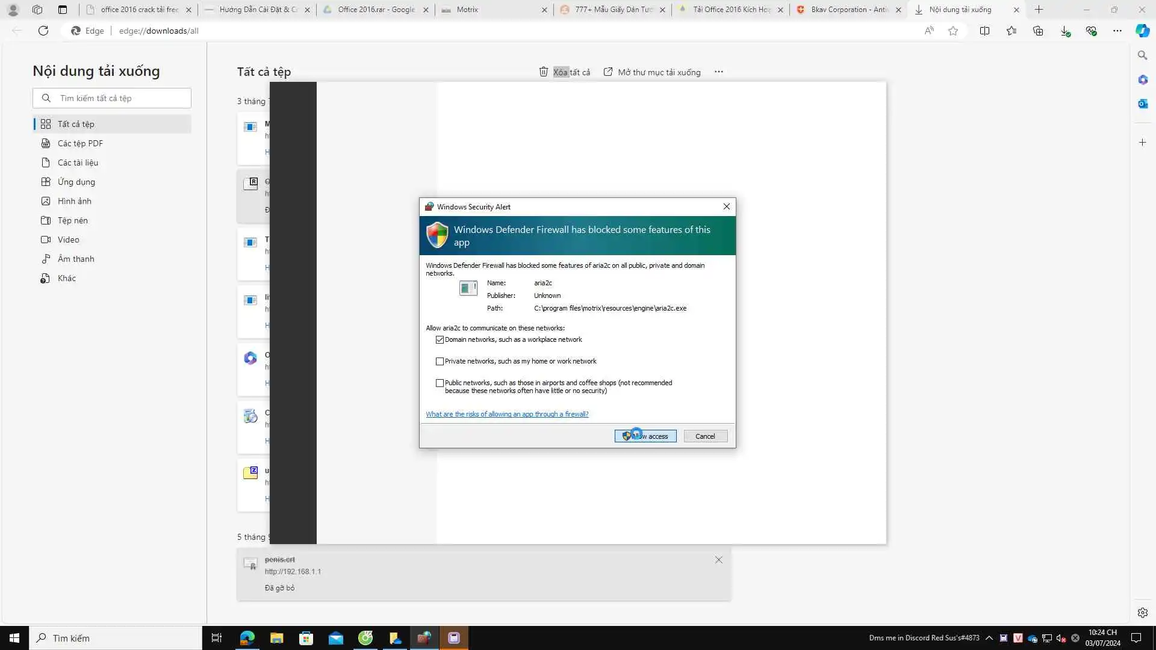The image size is (1156, 650).
Task: Enable Public networks checkbox
Action: [440, 383]
